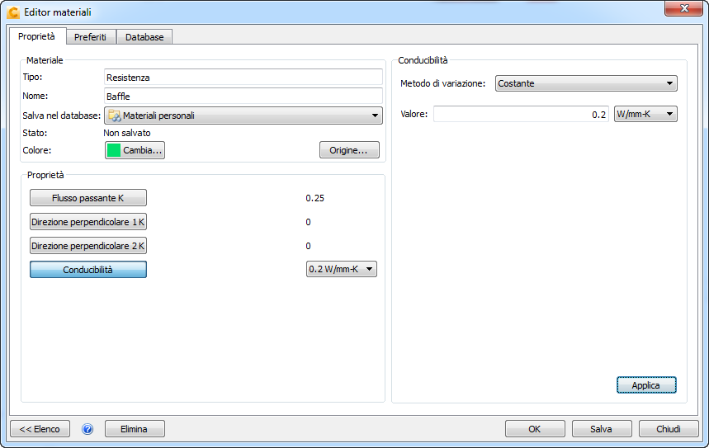This screenshot has width=709, height=448.
Task: Switch to the Preferiti tab
Action: tap(91, 37)
